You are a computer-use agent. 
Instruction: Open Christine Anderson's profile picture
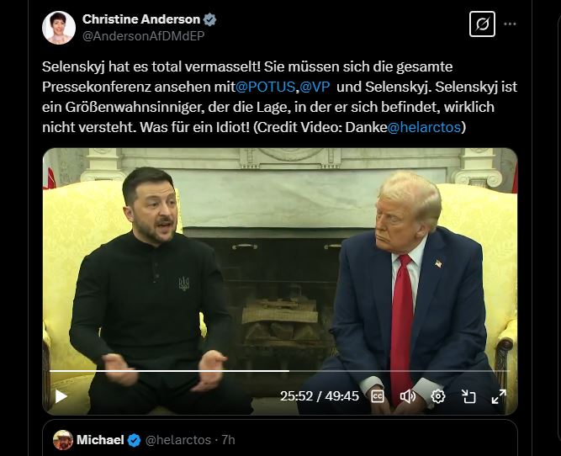59,28
